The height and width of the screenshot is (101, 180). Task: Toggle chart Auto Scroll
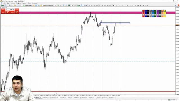click(72, 5)
